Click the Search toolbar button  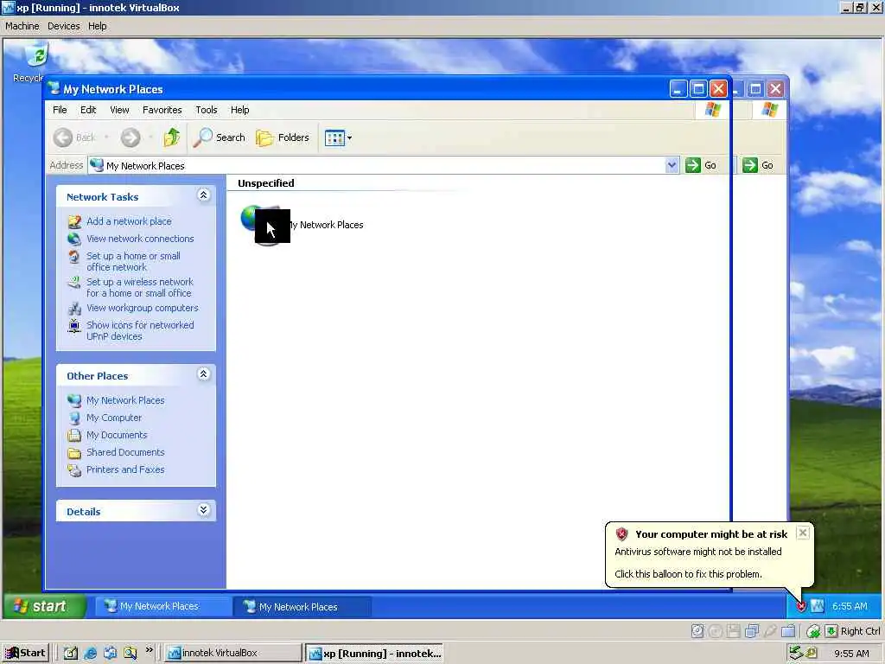coord(219,137)
